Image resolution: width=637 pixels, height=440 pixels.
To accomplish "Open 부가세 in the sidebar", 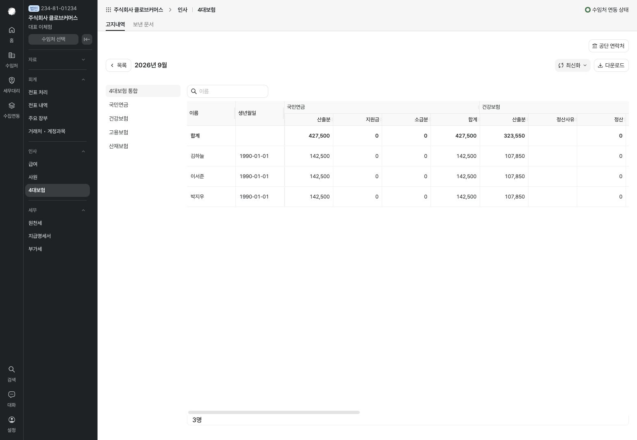I will coord(57,249).
